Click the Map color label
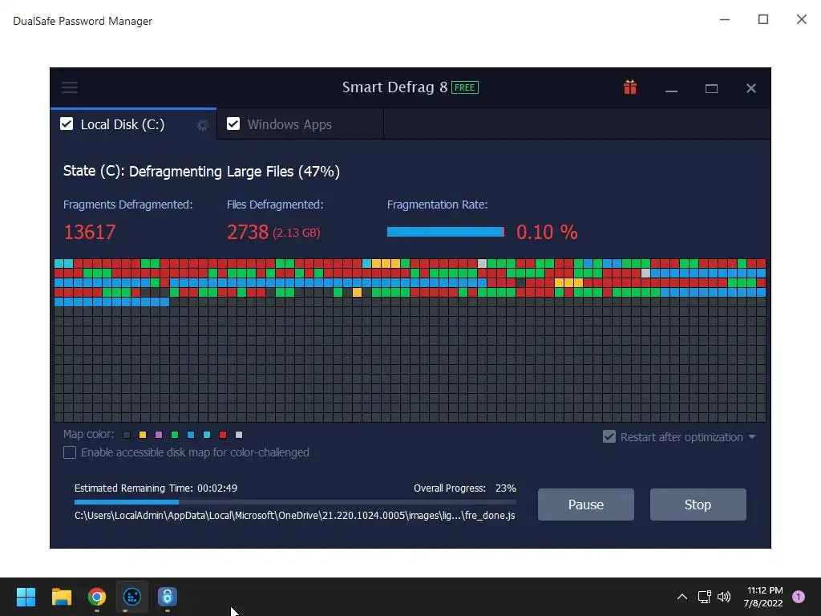 (88, 434)
